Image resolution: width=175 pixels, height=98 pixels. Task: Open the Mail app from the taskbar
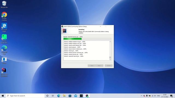pos(76,96)
